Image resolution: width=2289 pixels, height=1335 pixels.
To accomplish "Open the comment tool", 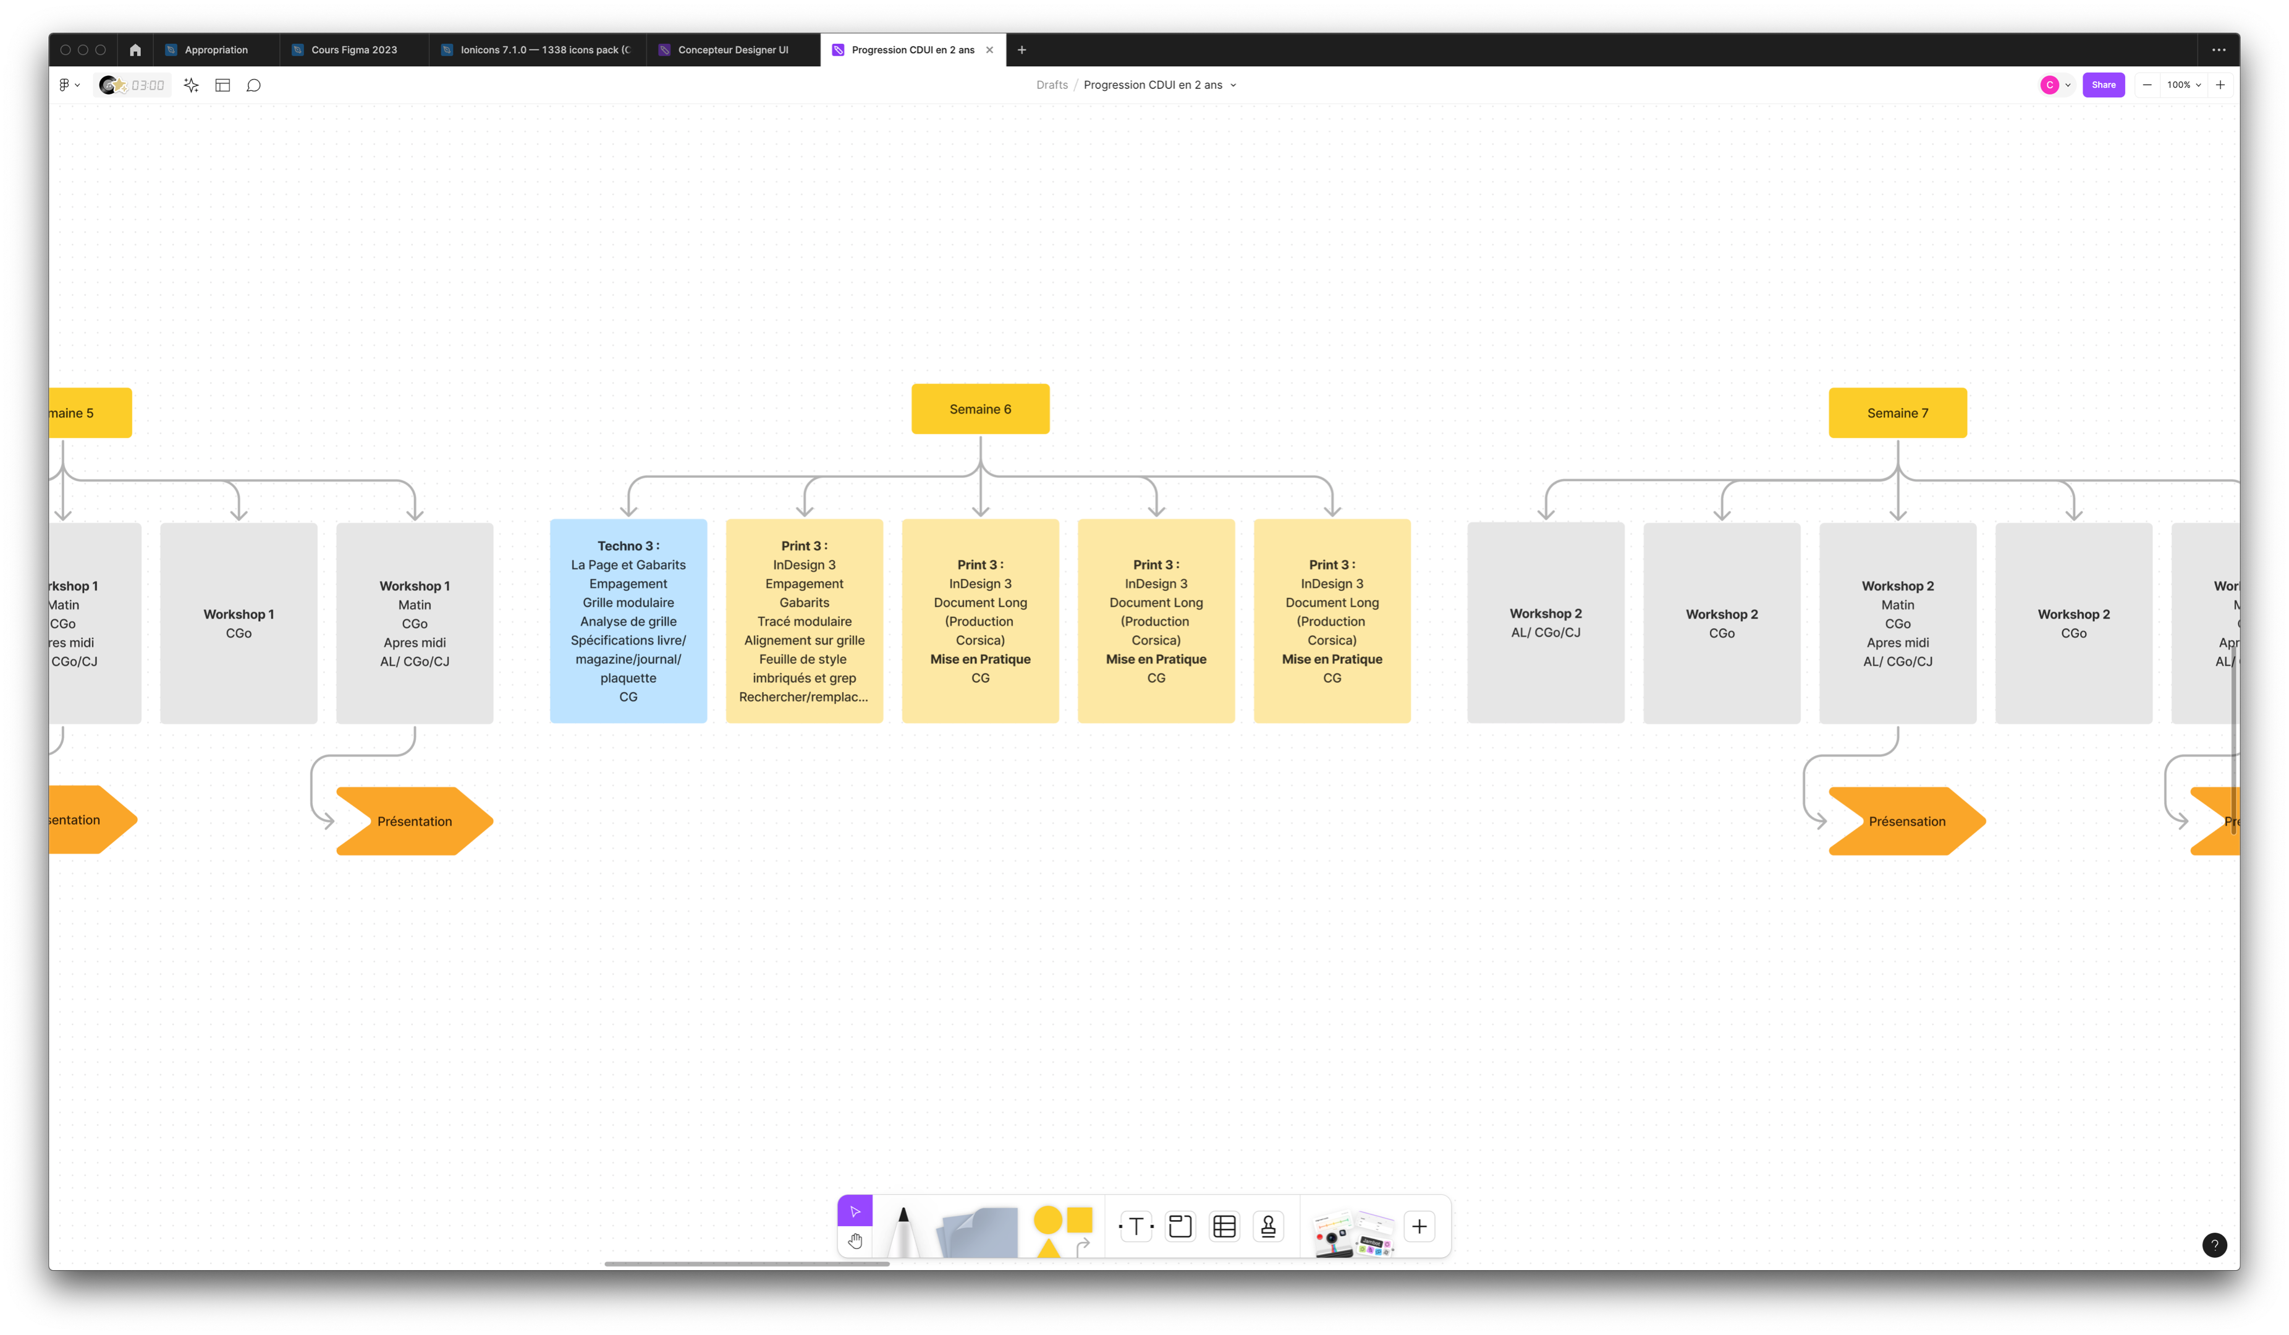I will coord(253,85).
